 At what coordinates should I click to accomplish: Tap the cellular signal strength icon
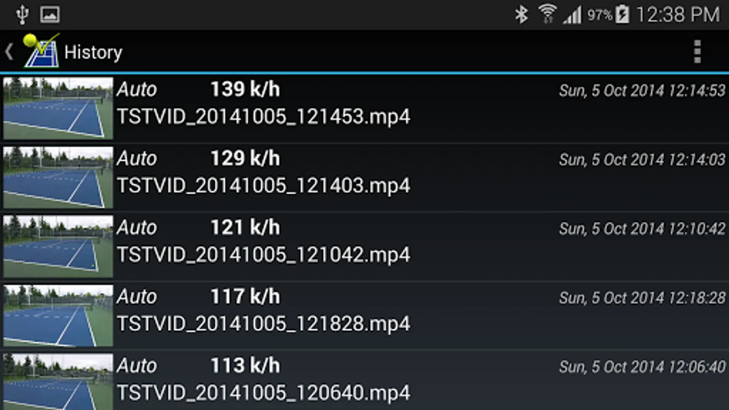(572, 15)
